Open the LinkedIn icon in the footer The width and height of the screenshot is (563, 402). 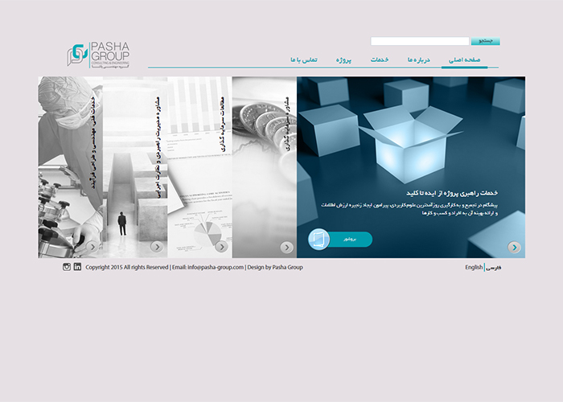77,267
